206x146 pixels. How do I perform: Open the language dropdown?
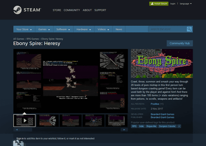(x=186, y=4)
